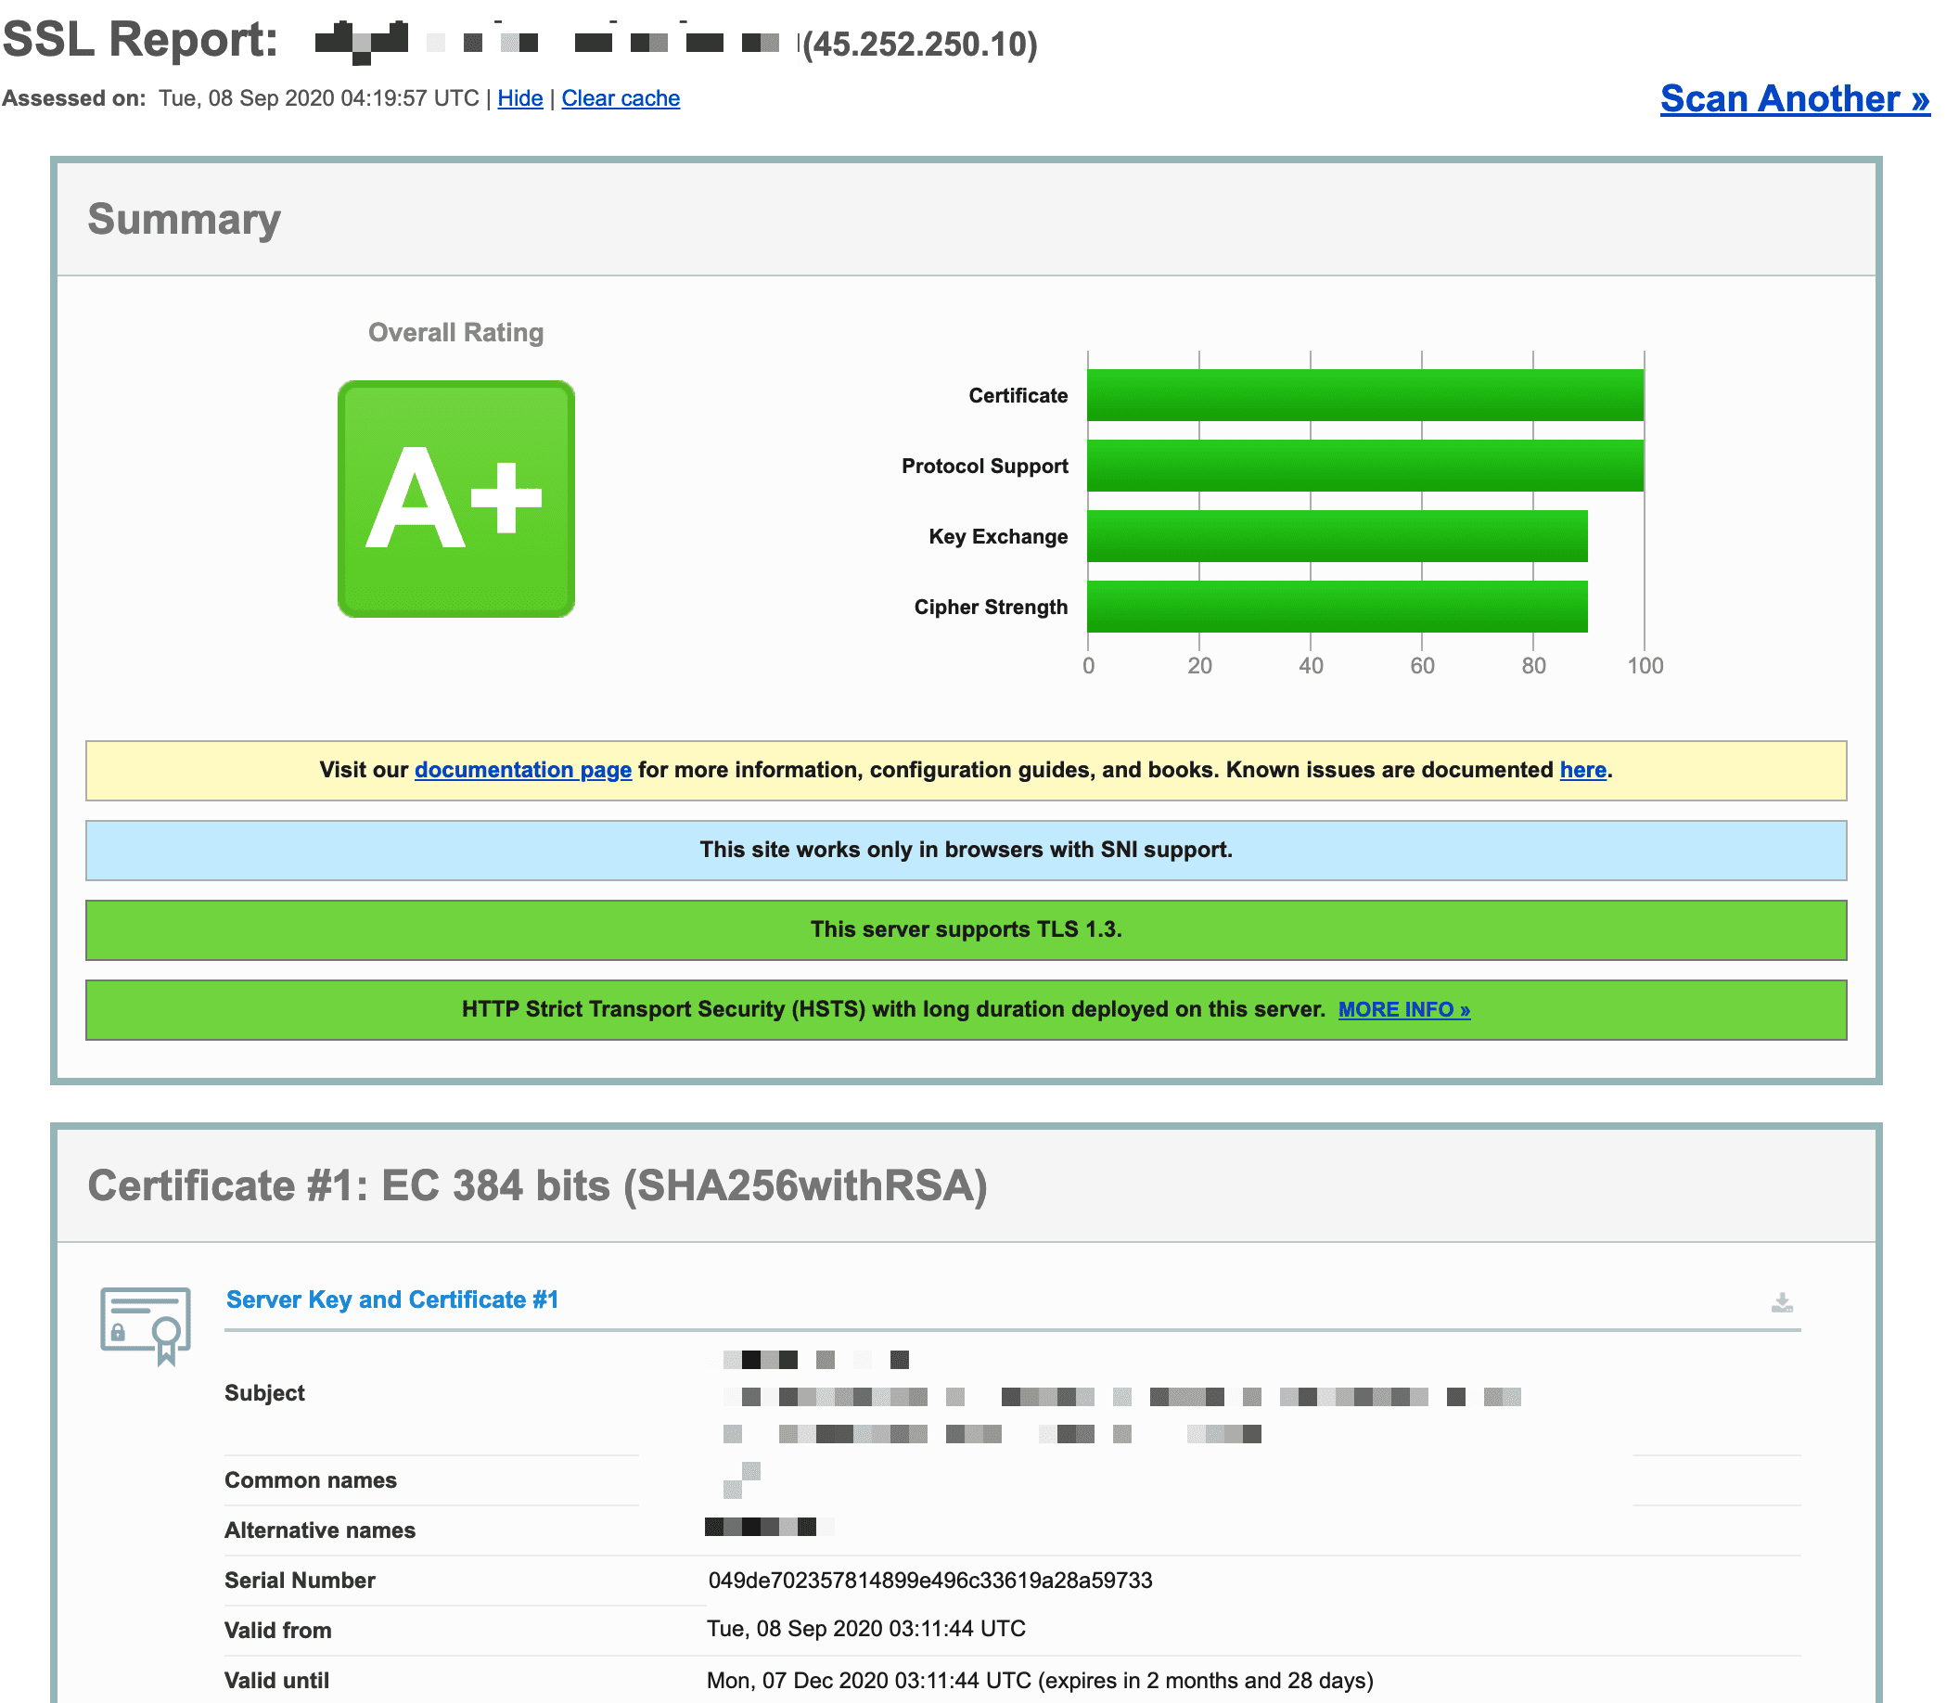Expand the Summary section header
The width and height of the screenshot is (1959, 1703).
(185, 220)
